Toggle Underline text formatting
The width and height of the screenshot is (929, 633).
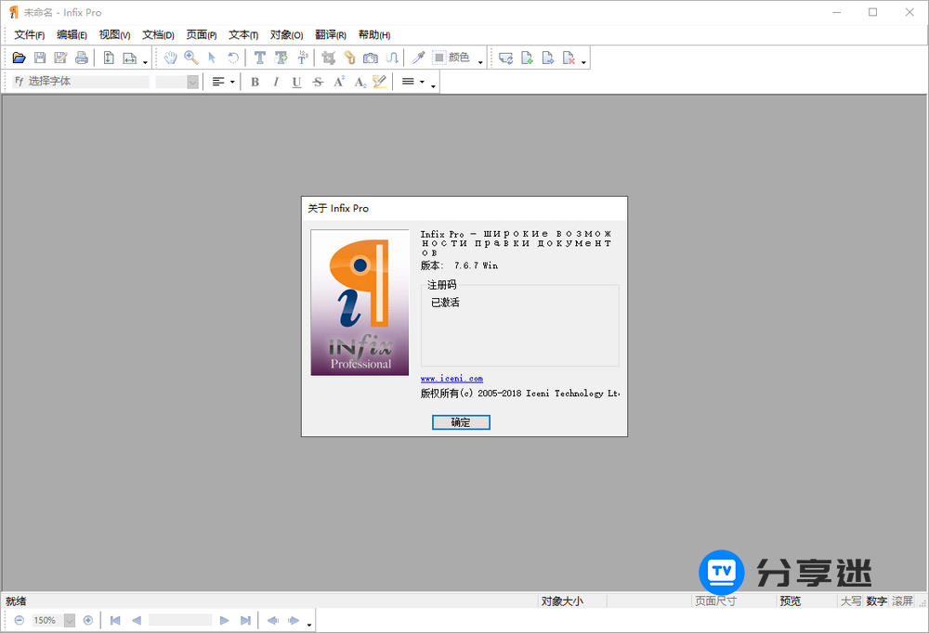(296, 82)
